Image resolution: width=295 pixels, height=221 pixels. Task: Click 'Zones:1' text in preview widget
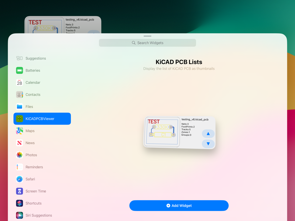click(186, 132)
